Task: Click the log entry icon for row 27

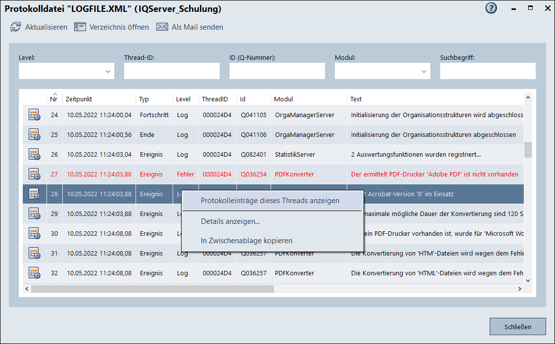Action: [x=34, y=174]
